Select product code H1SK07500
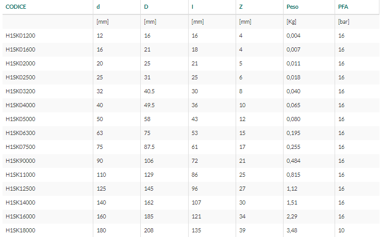This screenshot has height=237, width=381. coord(21,147)
